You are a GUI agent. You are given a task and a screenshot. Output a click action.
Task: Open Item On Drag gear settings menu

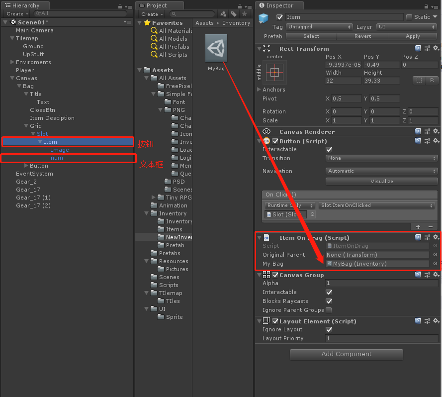tap(436, 237)
